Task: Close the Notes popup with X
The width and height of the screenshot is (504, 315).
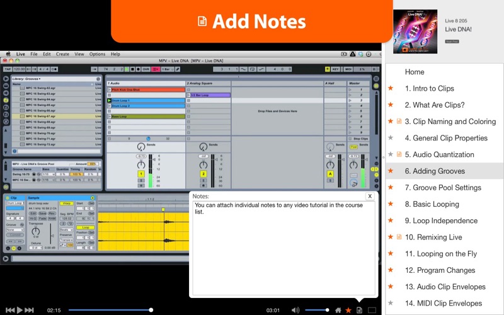Action: click(x=370, y=196)
